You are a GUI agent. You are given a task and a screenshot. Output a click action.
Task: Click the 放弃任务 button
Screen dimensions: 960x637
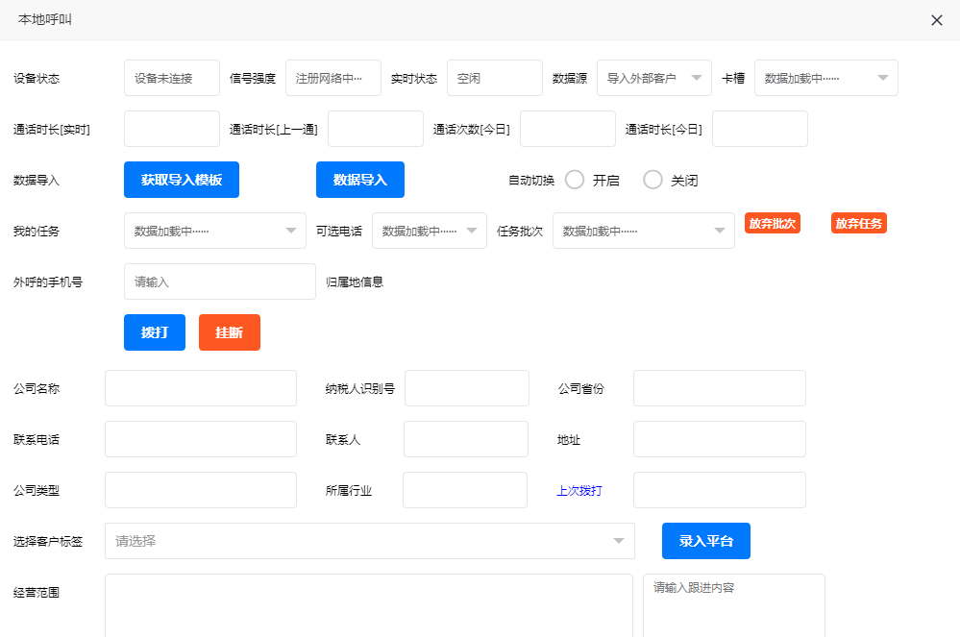click(858, 223)
